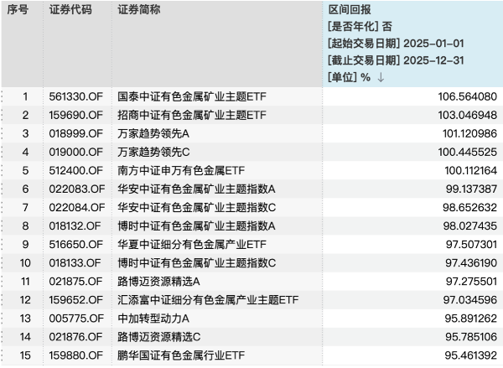This screenshot has height=368, width=503.
Task: Select code 021875.OF
Action: point(75,282)
